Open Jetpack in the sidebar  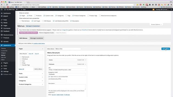click(6, 16)
